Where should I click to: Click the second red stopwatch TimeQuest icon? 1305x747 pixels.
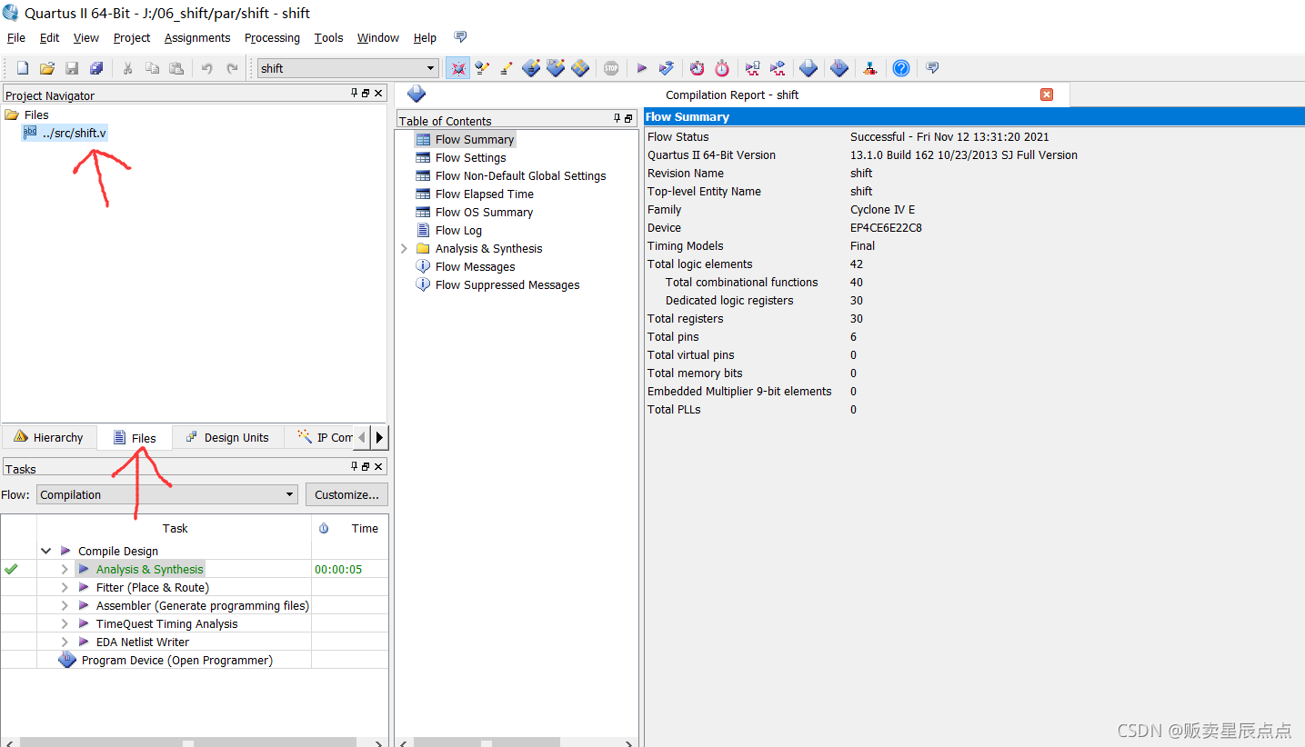pos(721,68)
